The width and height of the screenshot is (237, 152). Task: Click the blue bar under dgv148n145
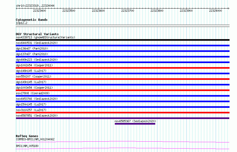click(122, 73)
